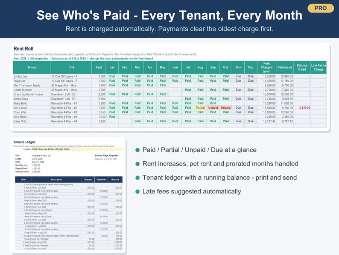Click 'All properties' filter label
The width and height of the screenshot is (339, 255).
[x=39, y=59]
